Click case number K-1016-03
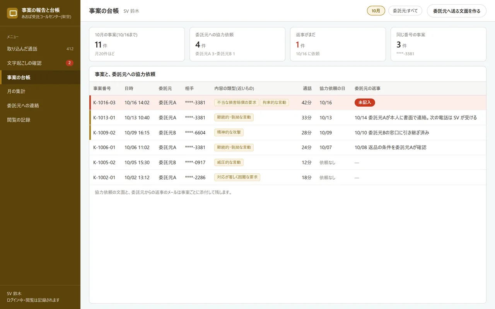 (x=104, y=103)
